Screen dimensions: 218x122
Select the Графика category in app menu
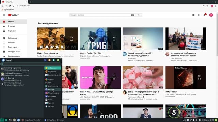53,79
